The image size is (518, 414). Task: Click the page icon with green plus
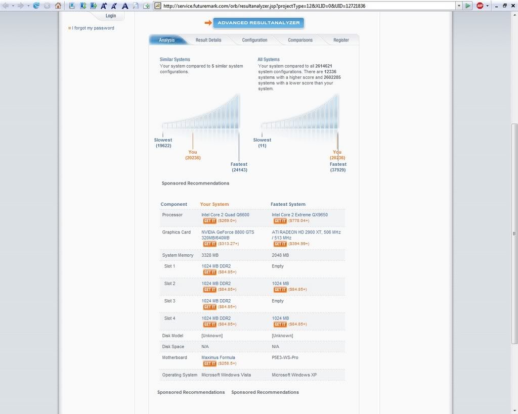click(146, 6)
